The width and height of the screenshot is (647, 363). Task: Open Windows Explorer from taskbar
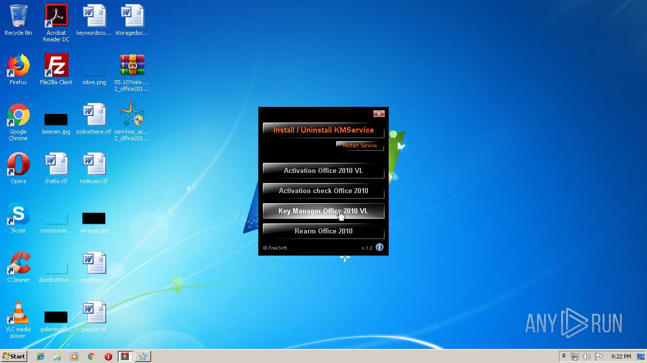[57, 356]
